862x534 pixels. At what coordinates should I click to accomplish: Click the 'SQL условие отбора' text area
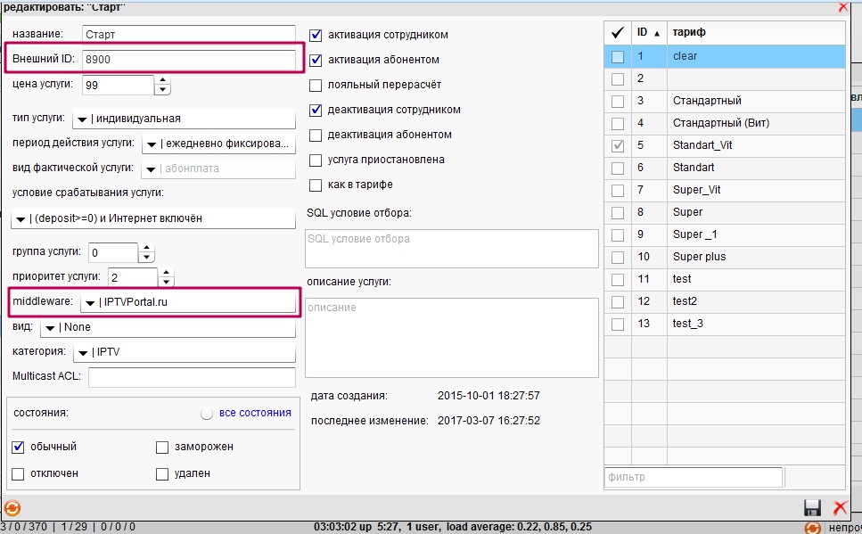pos(451,248)
